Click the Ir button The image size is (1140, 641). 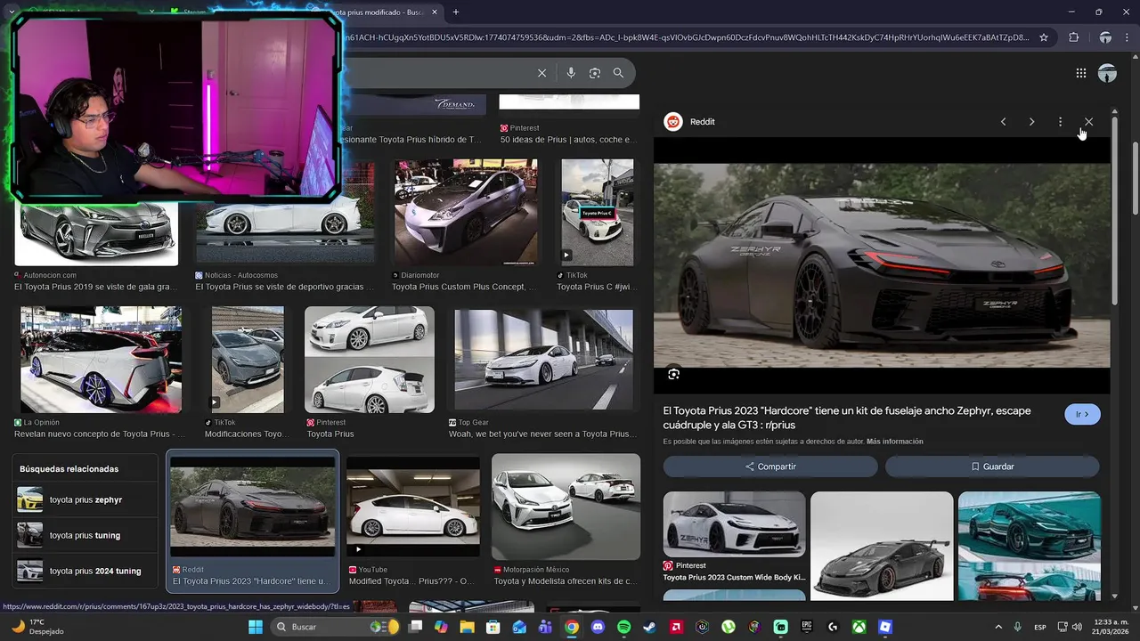point(1082,414)
